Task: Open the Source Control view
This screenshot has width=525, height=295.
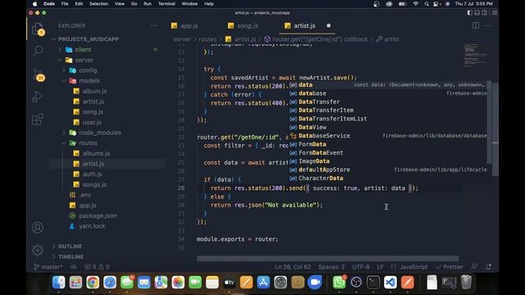Action: 38,75
